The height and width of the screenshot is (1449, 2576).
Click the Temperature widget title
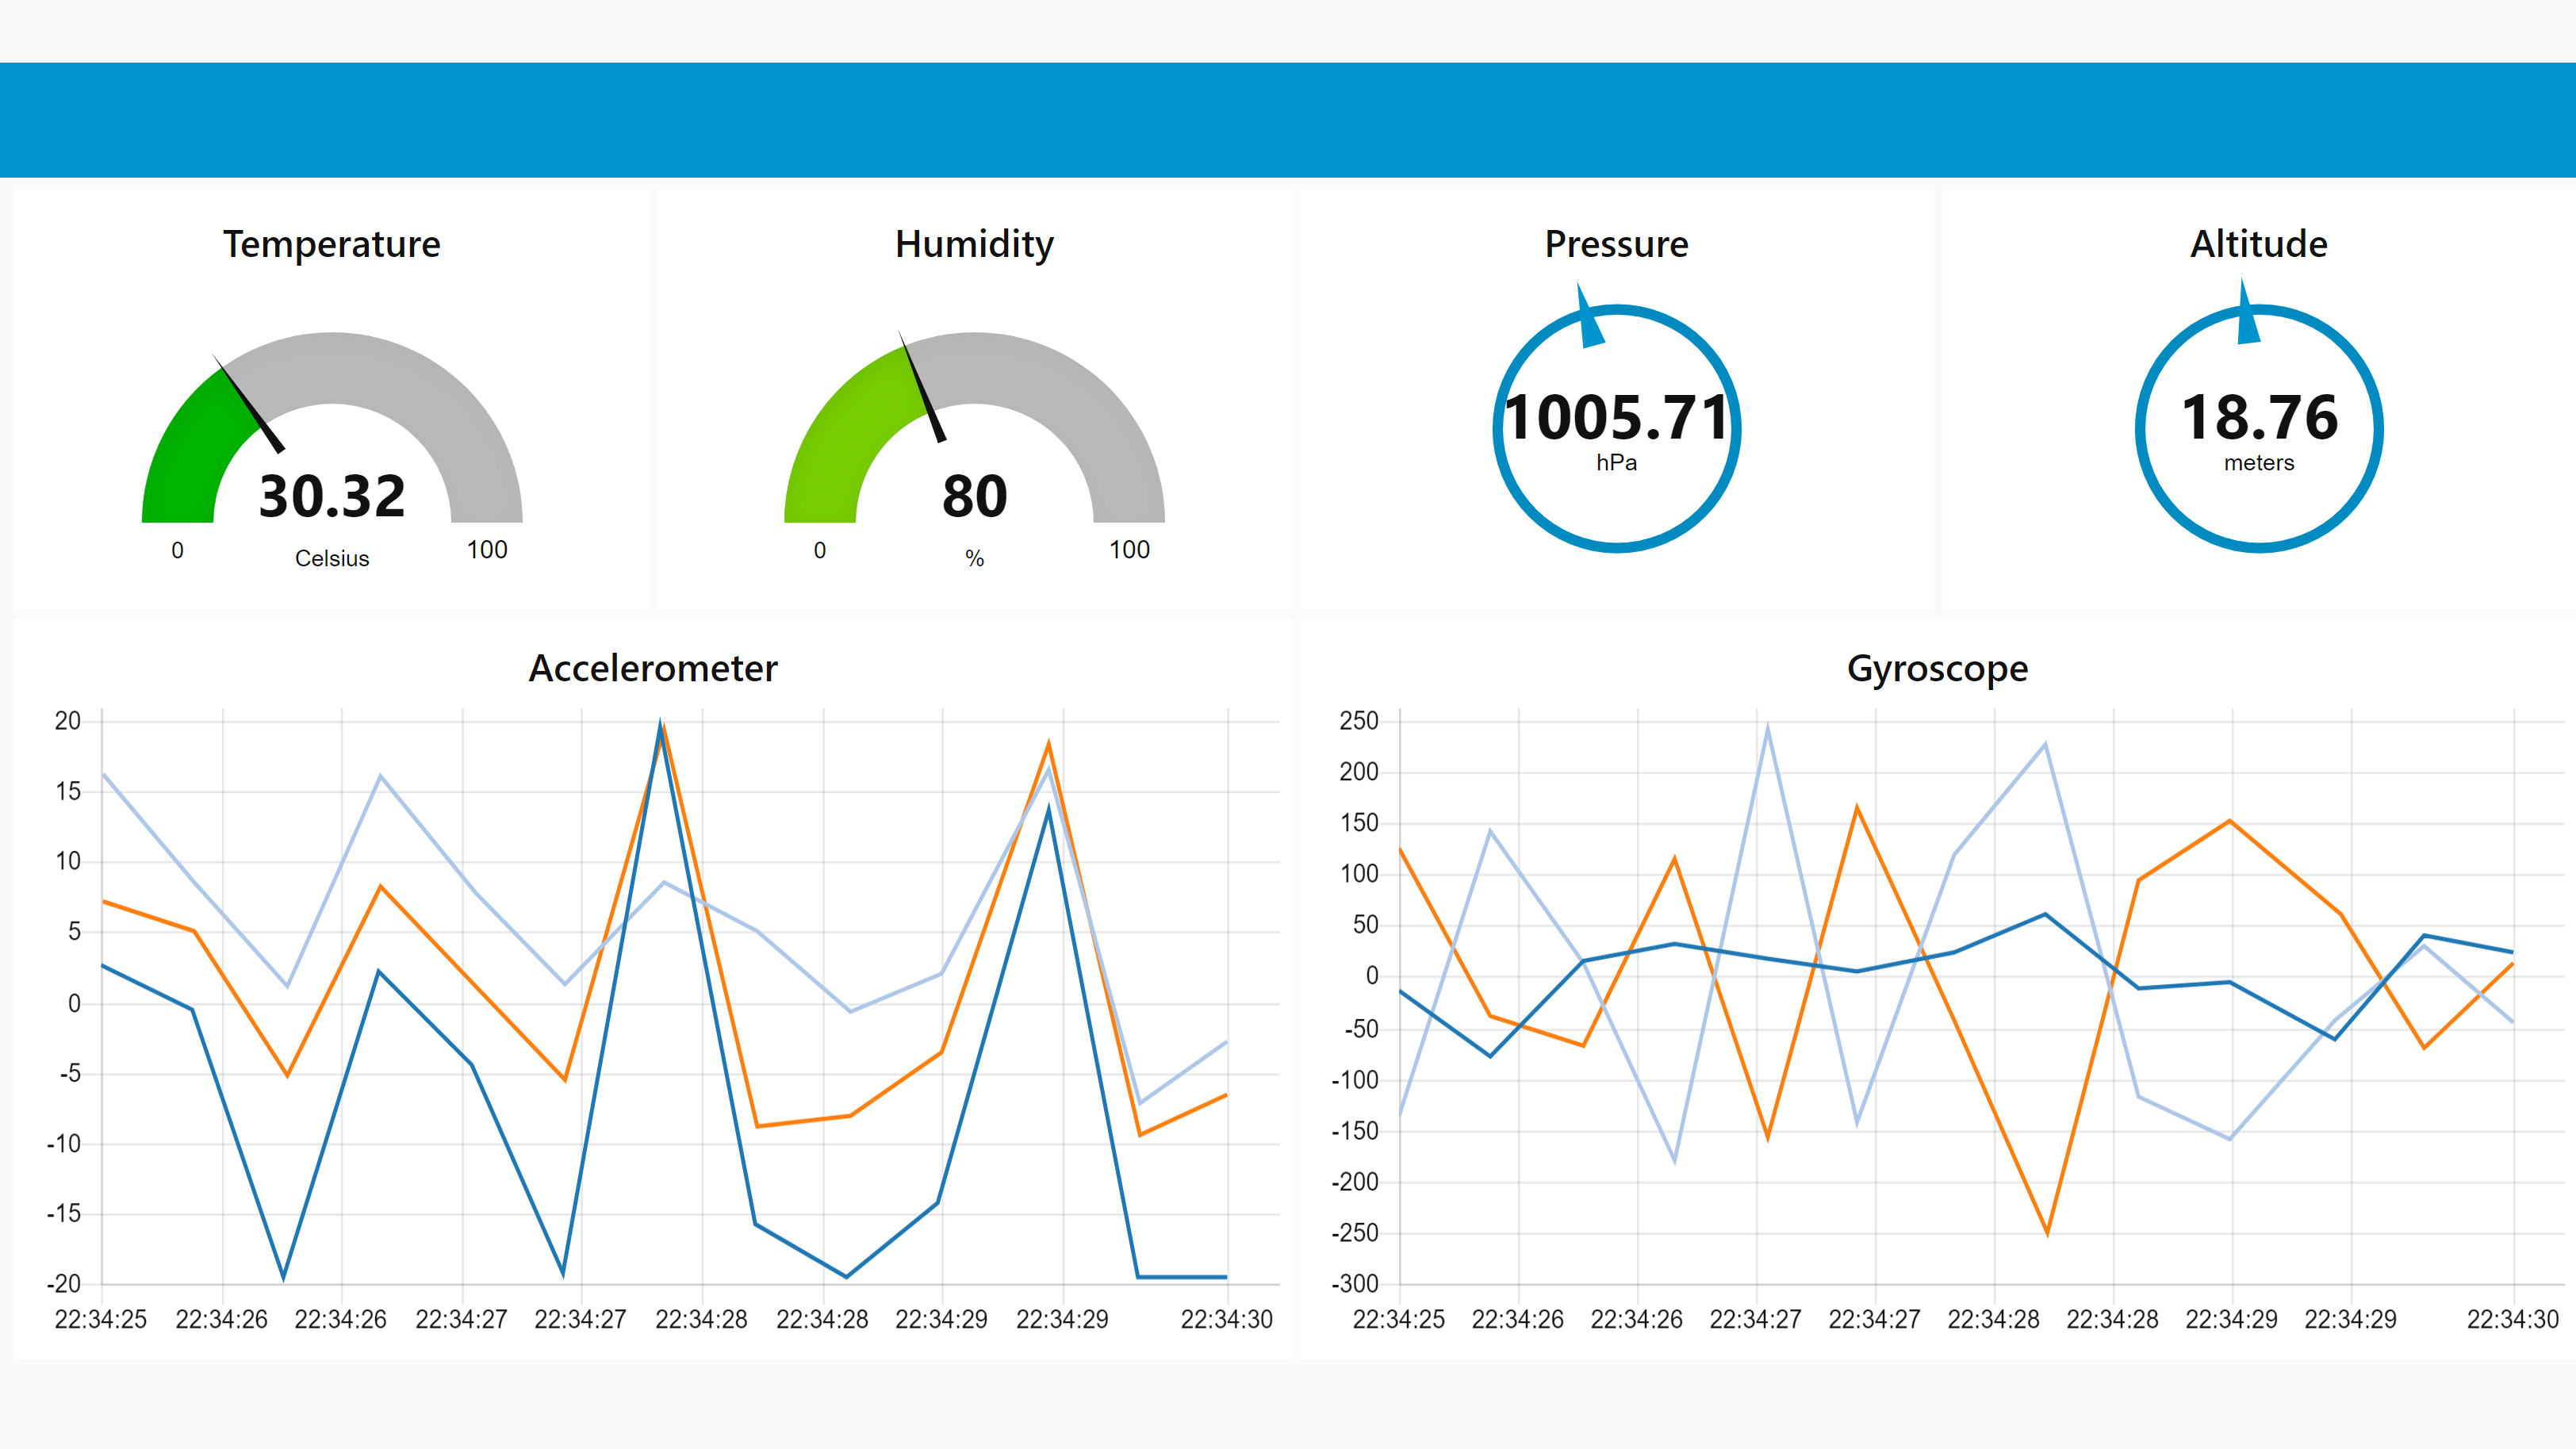[331, 244]
